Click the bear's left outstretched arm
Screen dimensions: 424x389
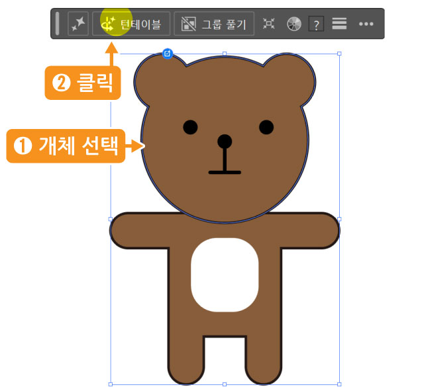click(139, 230)
